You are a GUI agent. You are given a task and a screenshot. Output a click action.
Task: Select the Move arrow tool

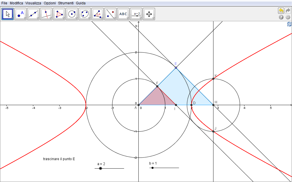point(8,14)
